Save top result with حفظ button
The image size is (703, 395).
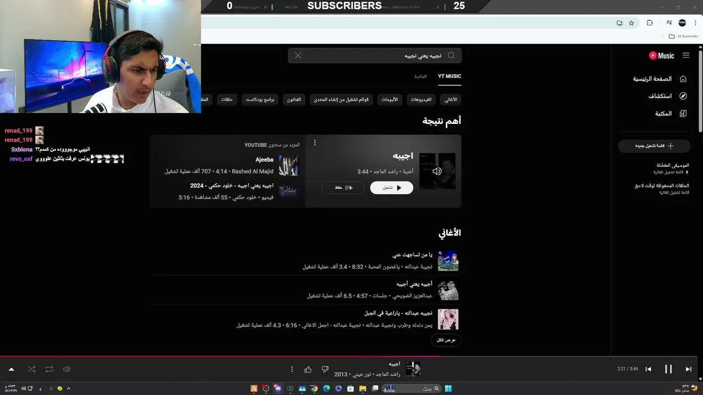[343, 188]
